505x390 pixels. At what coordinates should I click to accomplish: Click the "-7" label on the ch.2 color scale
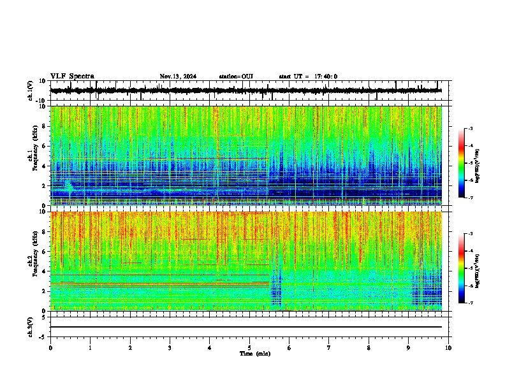point(471,303)
